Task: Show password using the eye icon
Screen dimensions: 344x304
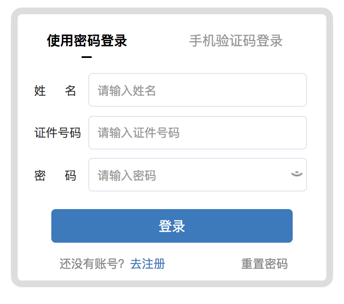Action: click(297, 174)
